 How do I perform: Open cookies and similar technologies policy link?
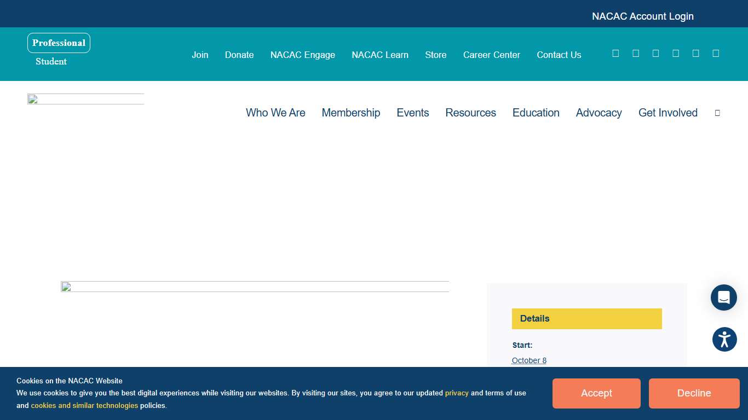(x=84, y=405)
